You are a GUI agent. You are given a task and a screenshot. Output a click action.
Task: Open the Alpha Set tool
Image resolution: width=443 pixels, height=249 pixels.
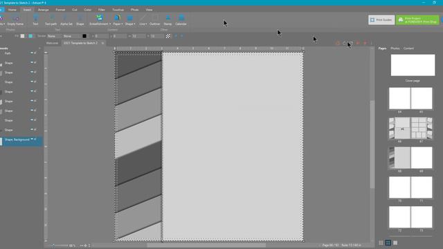66,20
